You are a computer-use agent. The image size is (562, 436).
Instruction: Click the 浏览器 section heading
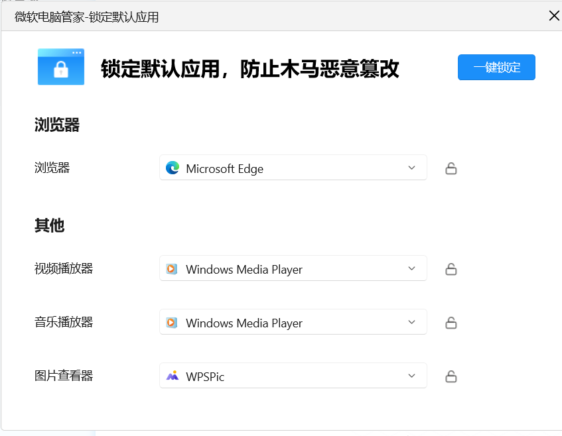coord(57,125)
